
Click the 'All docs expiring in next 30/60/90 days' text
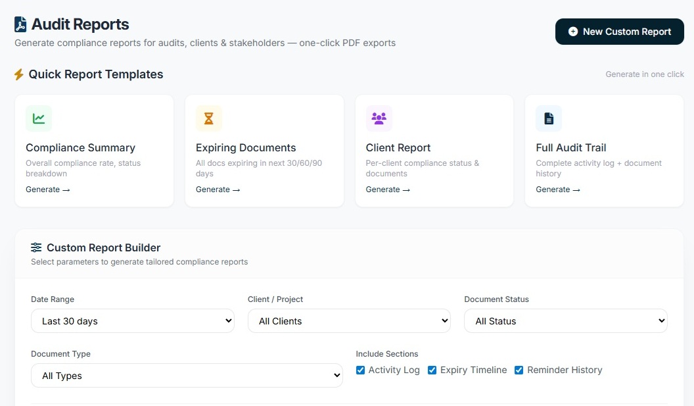coord(259,168)
